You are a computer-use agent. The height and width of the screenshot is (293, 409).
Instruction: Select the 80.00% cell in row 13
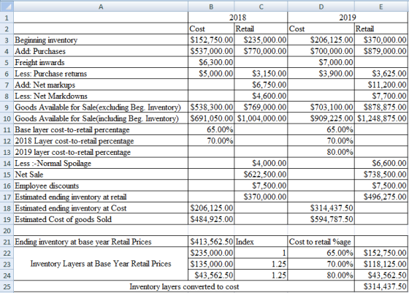(321, 152)
